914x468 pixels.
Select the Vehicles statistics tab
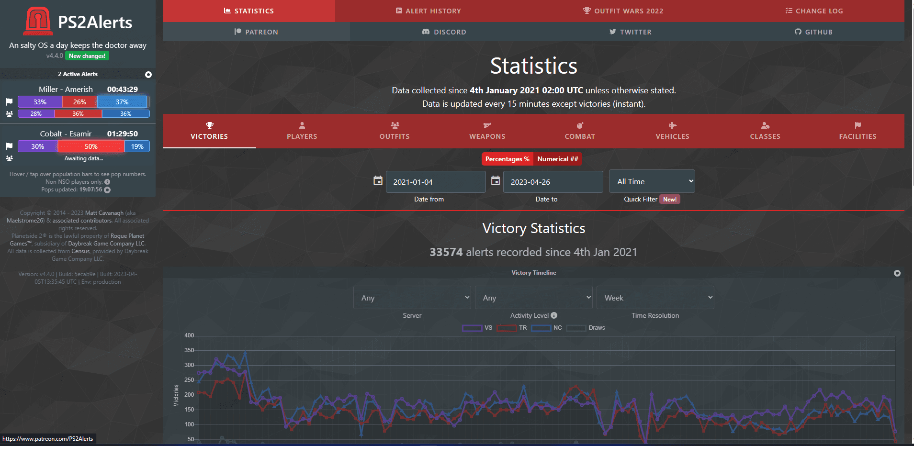pyautogui.click(x=673, y=131)
